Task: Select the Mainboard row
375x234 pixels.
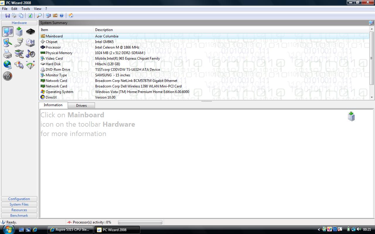Action: pyautogui.click(x=204, y=36)
